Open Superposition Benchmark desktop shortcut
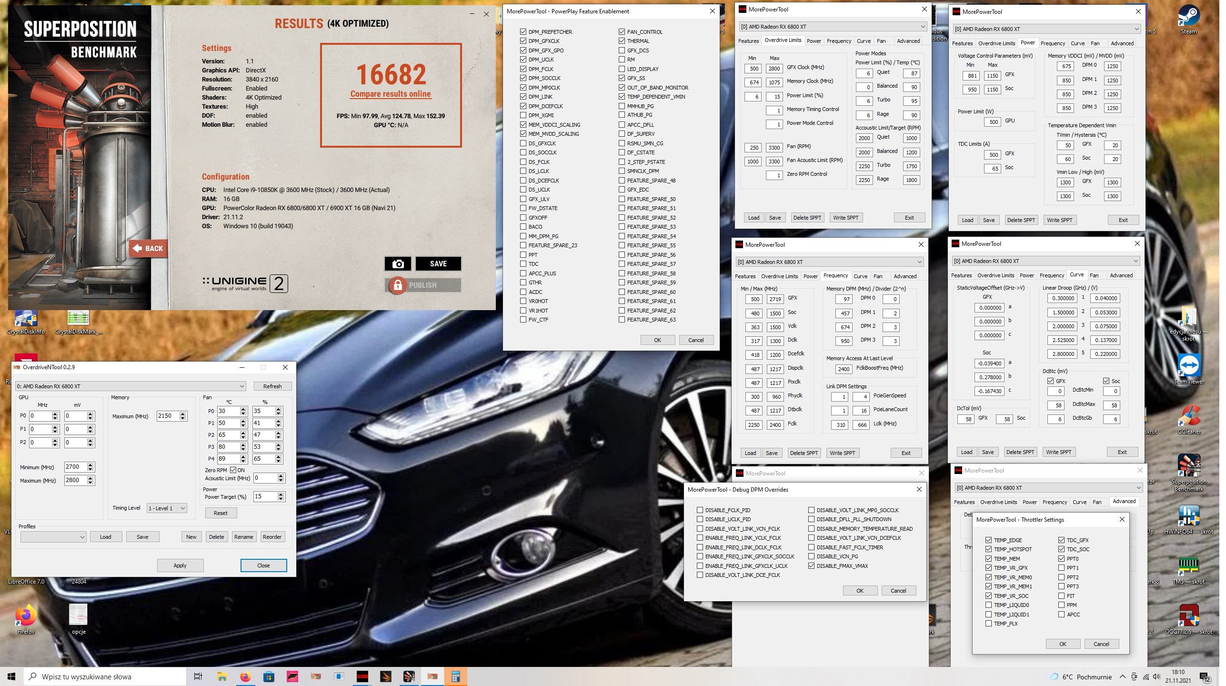 tap(1189, 473)
